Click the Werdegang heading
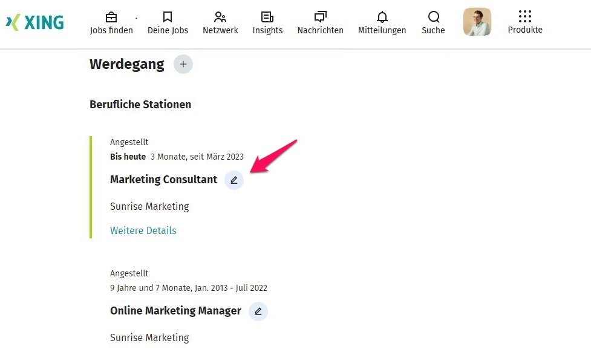Image resolution: width=591 pixels, height=358 pixels. coord(127,64)
